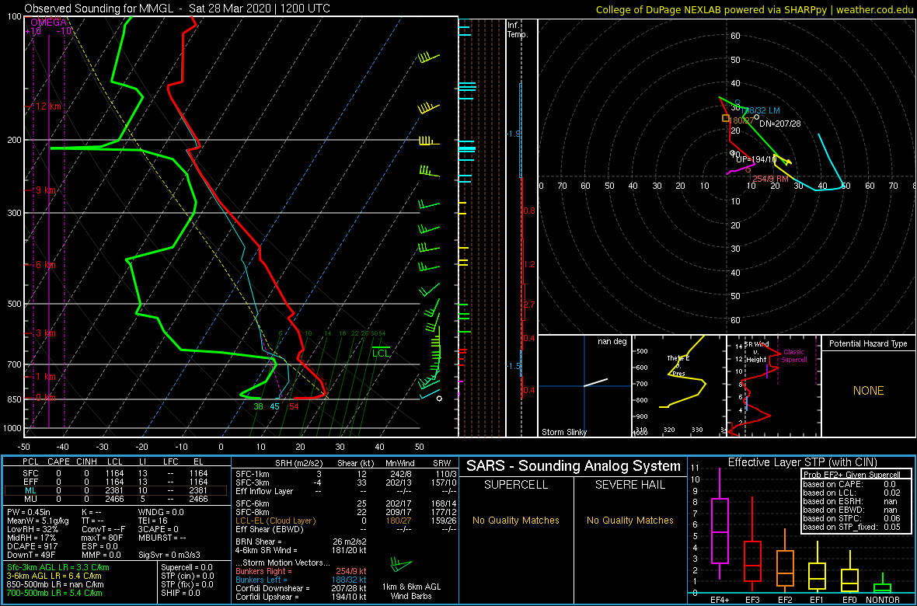Image resolution: width=917 pixels, height=606 pixels.
Task: Click the 'SEVERE HAIL' column header
Action: [629, 486]
